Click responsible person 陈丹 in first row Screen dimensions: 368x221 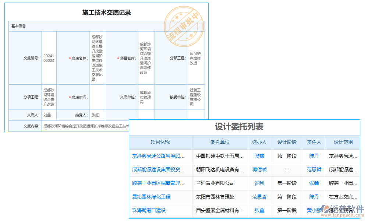point(314,156)
